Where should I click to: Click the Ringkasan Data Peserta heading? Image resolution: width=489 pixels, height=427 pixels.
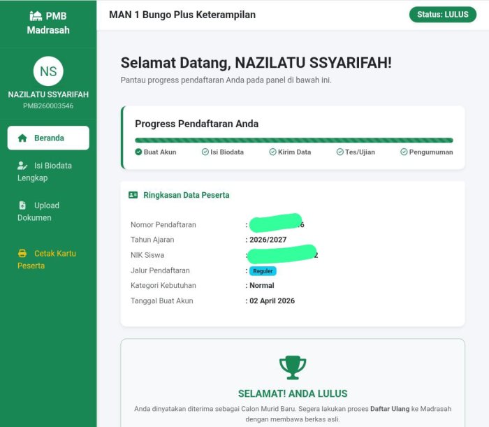tap(187, 195)
